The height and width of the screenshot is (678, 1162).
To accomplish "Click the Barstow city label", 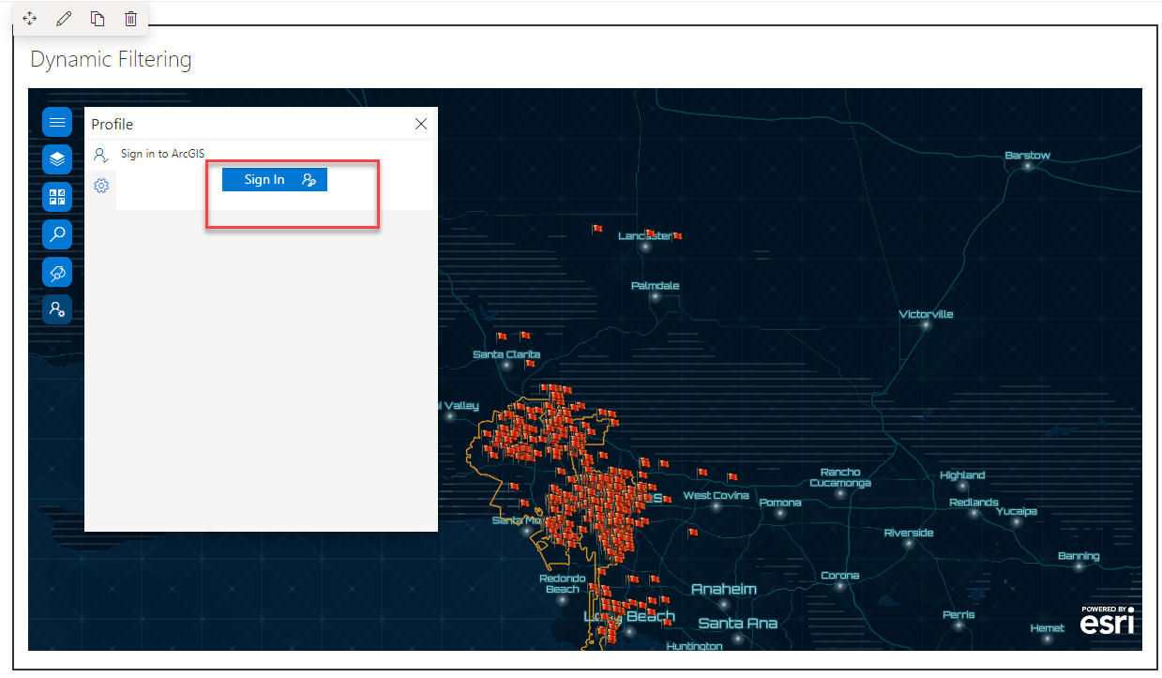I will [x=1027, y=155].
